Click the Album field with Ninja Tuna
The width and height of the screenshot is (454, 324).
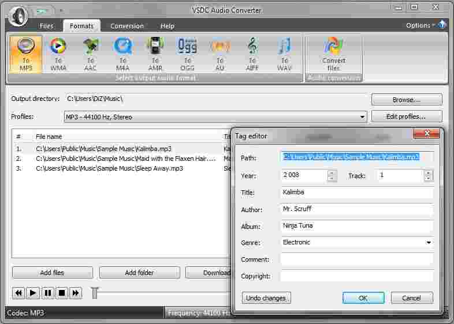[358, 226]
